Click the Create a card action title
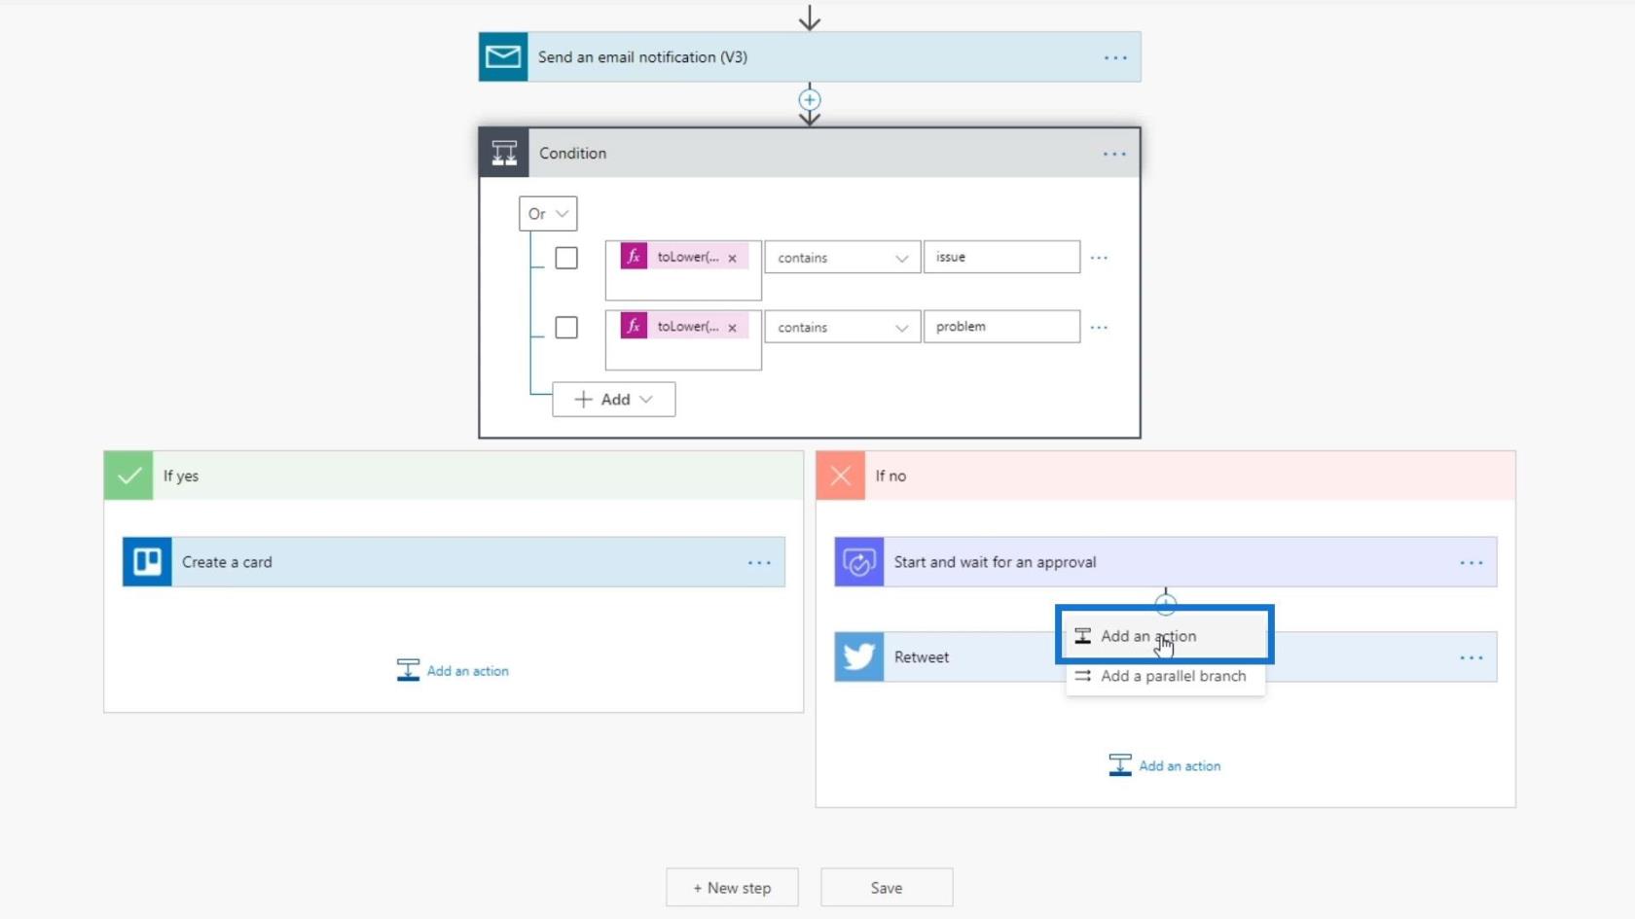The width and height of the screenshot is (1635, 919). click(227, 562)
